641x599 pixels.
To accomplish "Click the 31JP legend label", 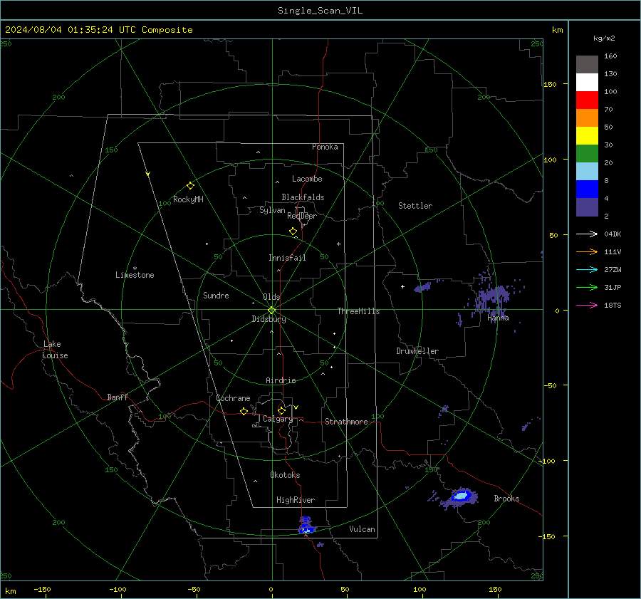I will (613, 288).
